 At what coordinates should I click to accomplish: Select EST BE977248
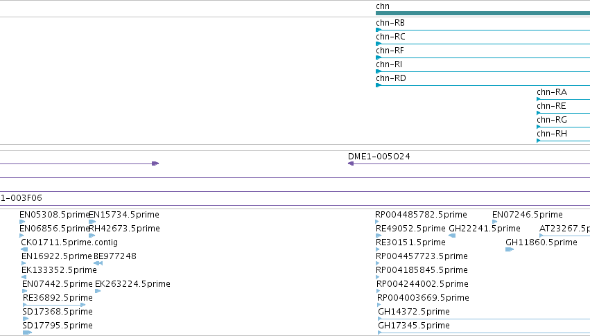pyautogui.click(x=115, y=256)
